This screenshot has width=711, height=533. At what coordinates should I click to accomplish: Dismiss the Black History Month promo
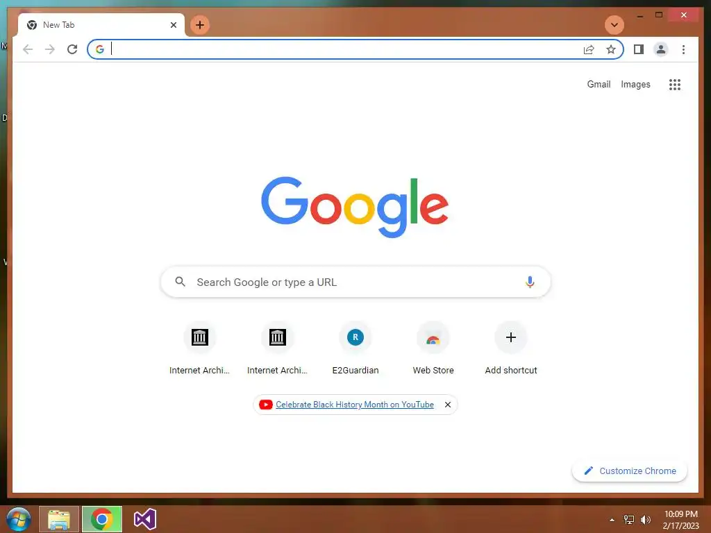448,405
